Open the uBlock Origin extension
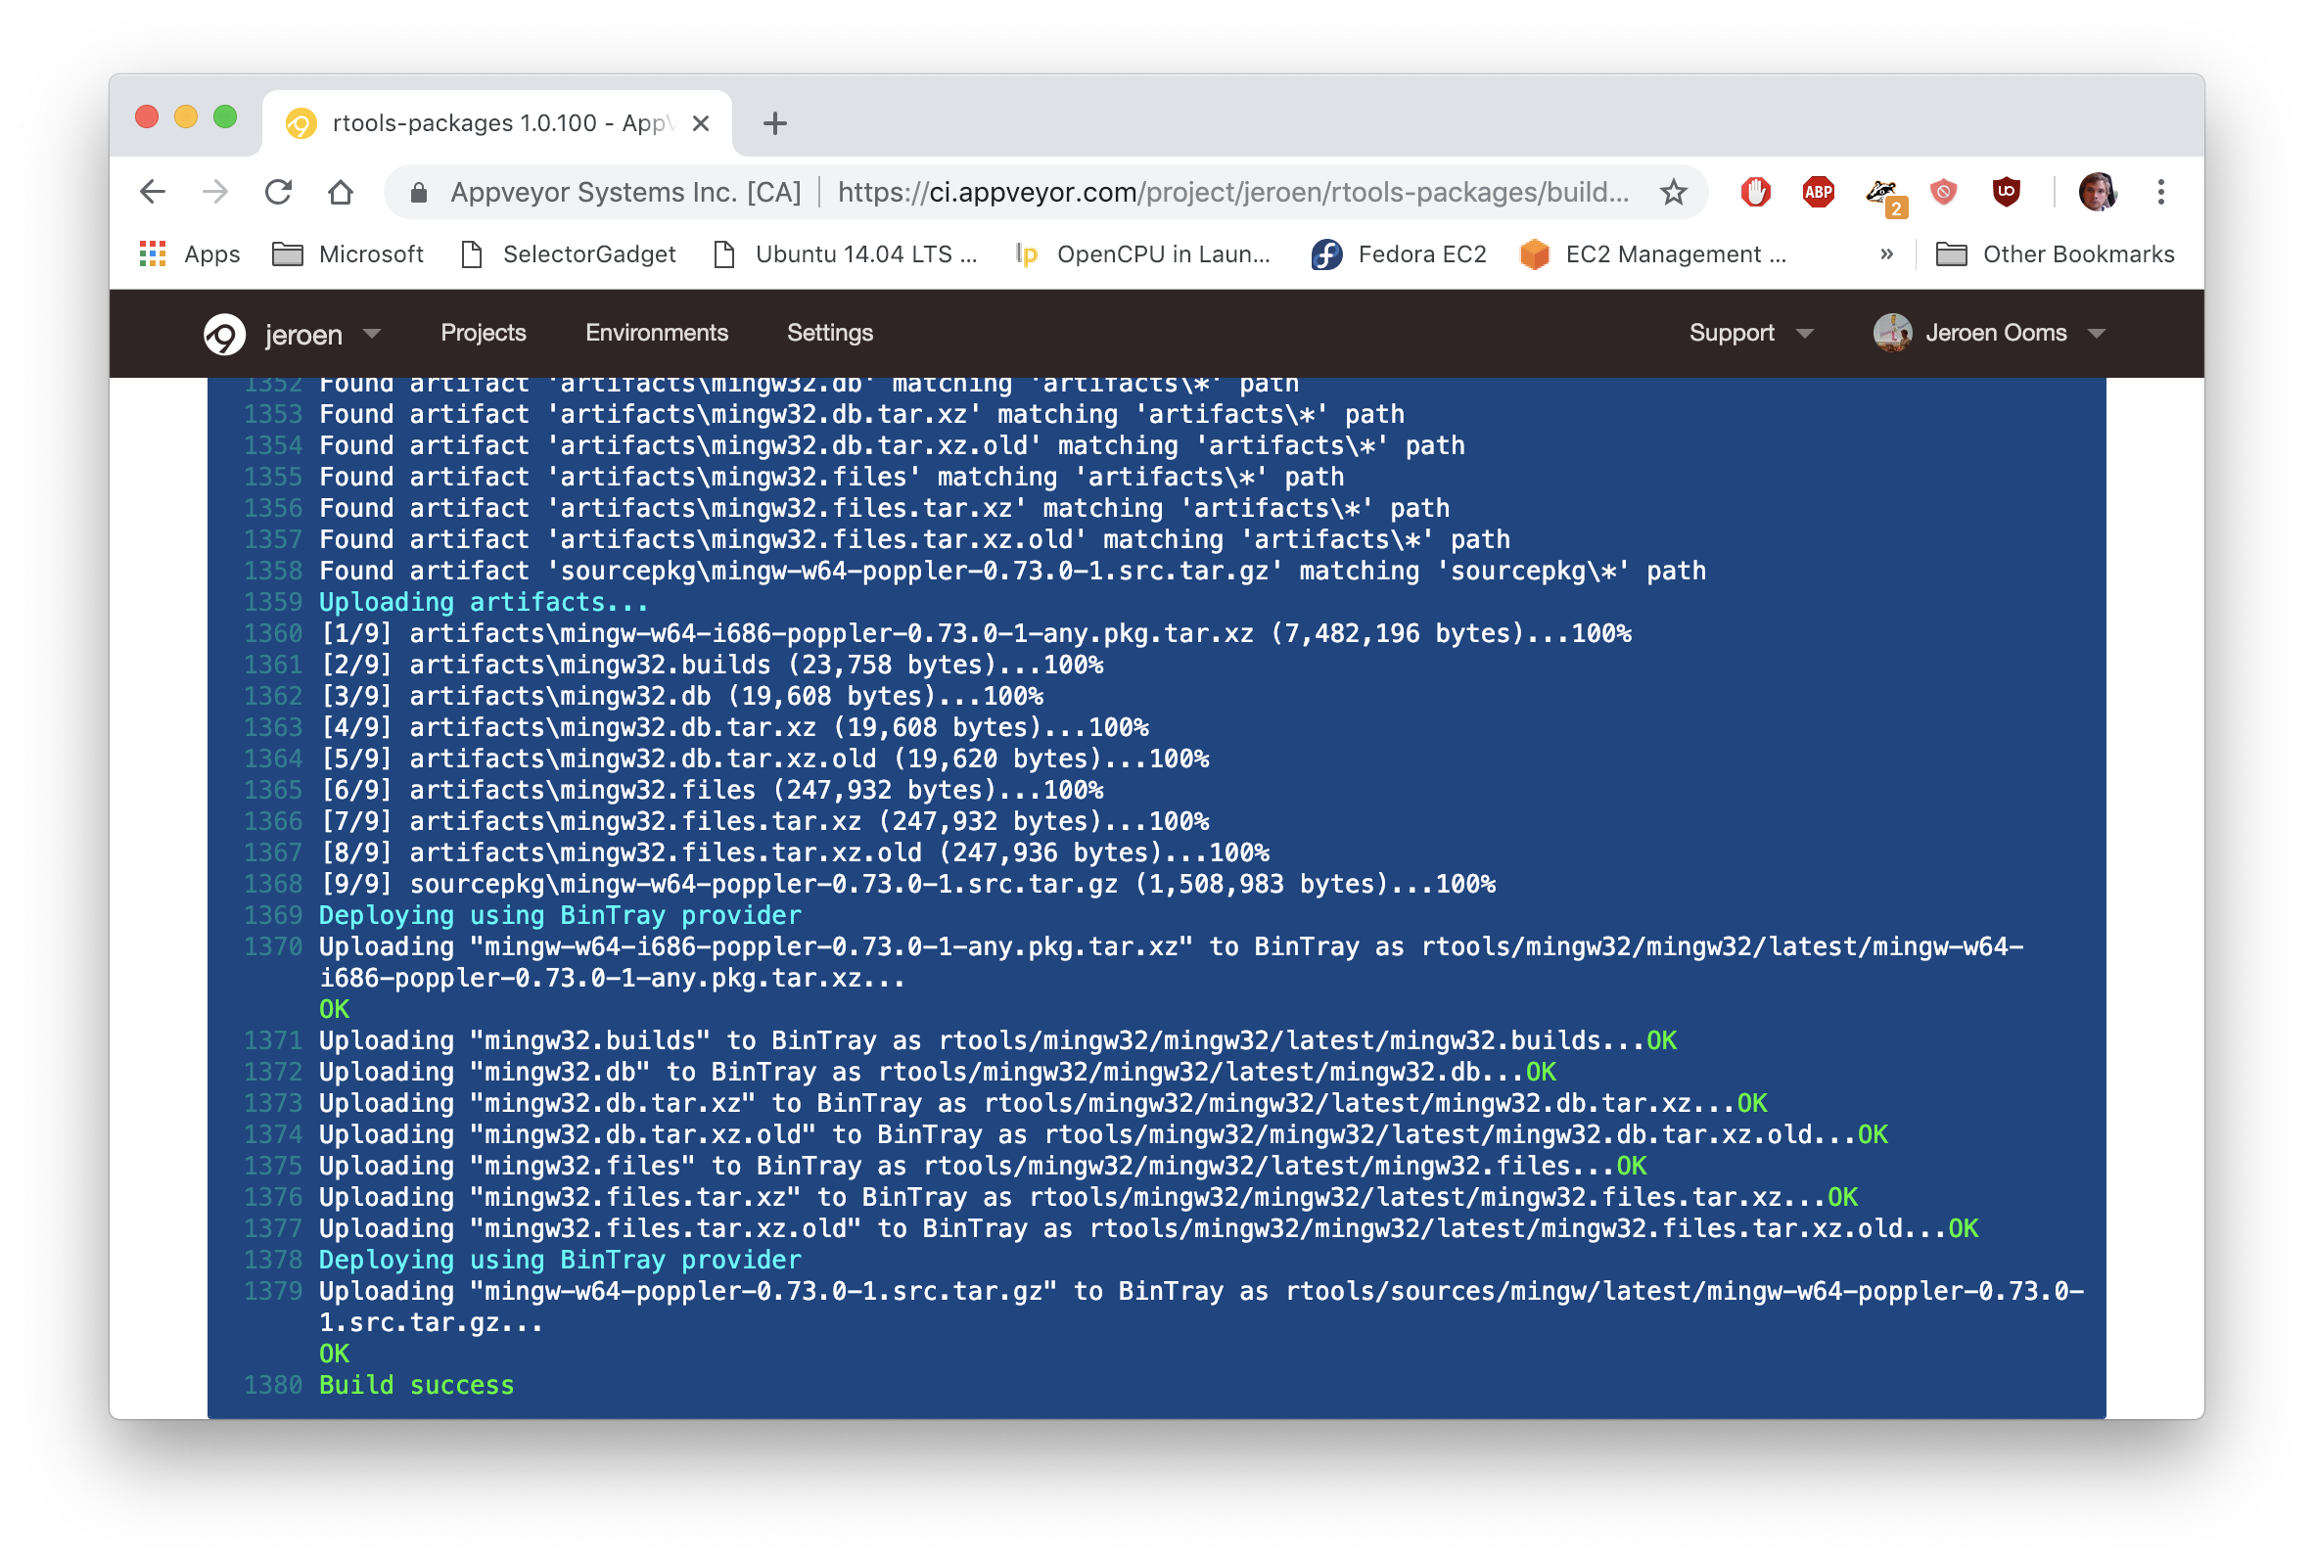This screenshot has width=2314, height=1564. pyautogui.click(x=2006, y=192)
